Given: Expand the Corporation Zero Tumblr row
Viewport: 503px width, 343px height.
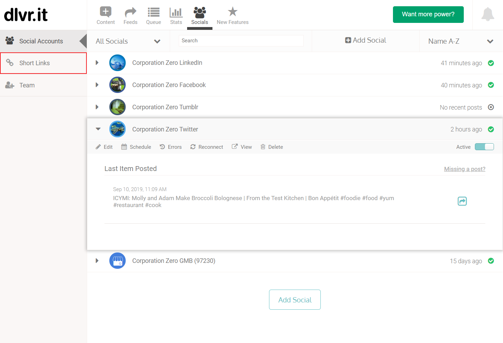Looking at the screenshot, I should coord(97,107).
